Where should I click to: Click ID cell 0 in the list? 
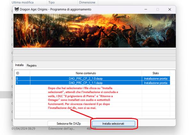point(23,79)
